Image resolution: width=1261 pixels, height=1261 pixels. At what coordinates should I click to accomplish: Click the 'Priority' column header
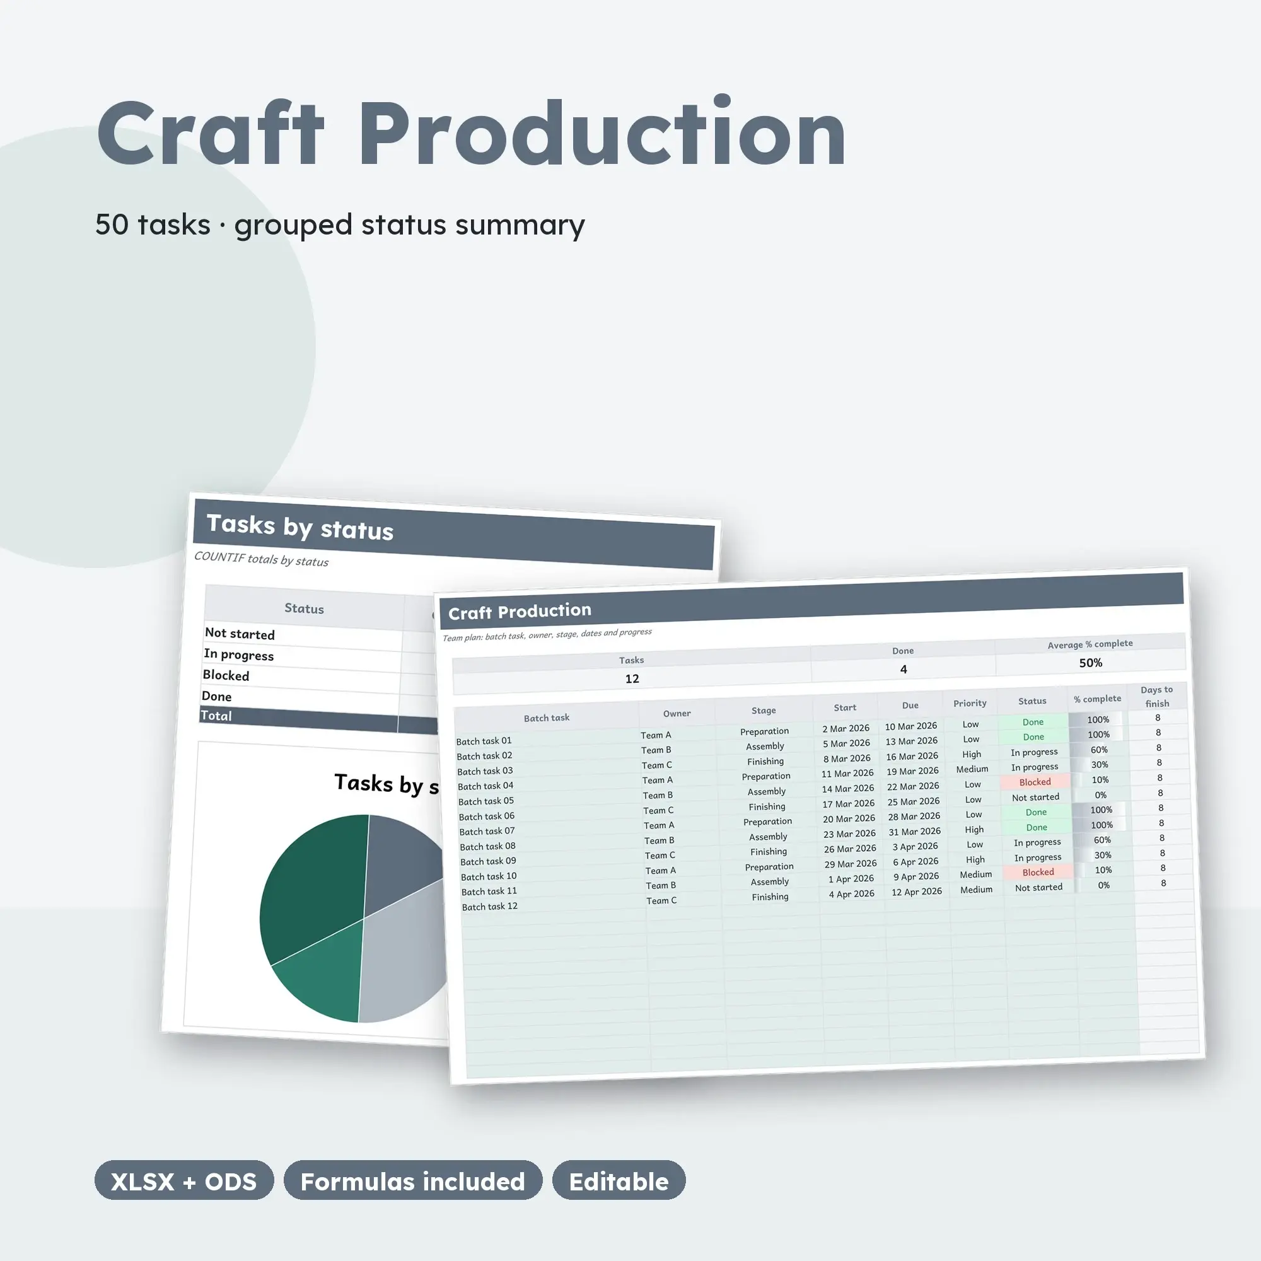970,703
